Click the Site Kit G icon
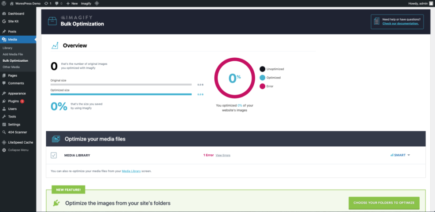 click(x=4, y=21)
